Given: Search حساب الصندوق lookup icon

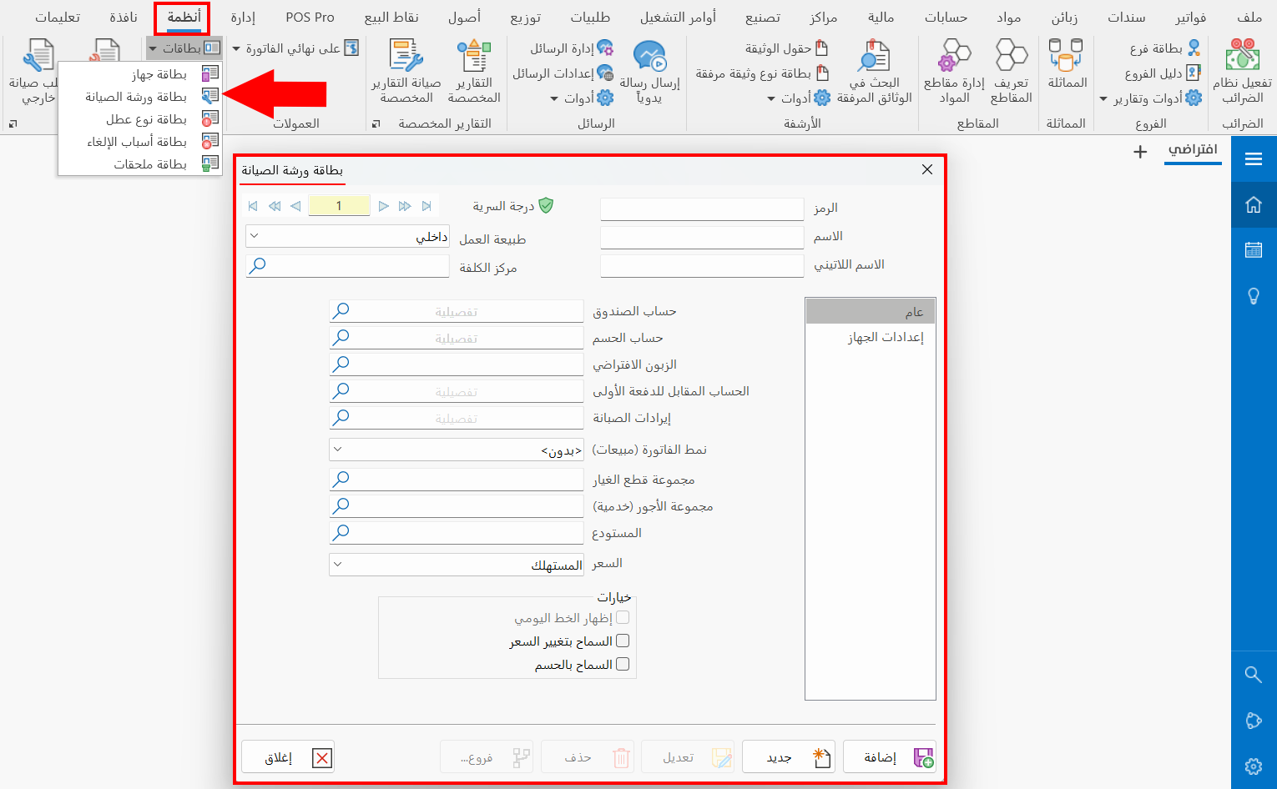Looking at the screenshot, I should [x=341, y=310].
